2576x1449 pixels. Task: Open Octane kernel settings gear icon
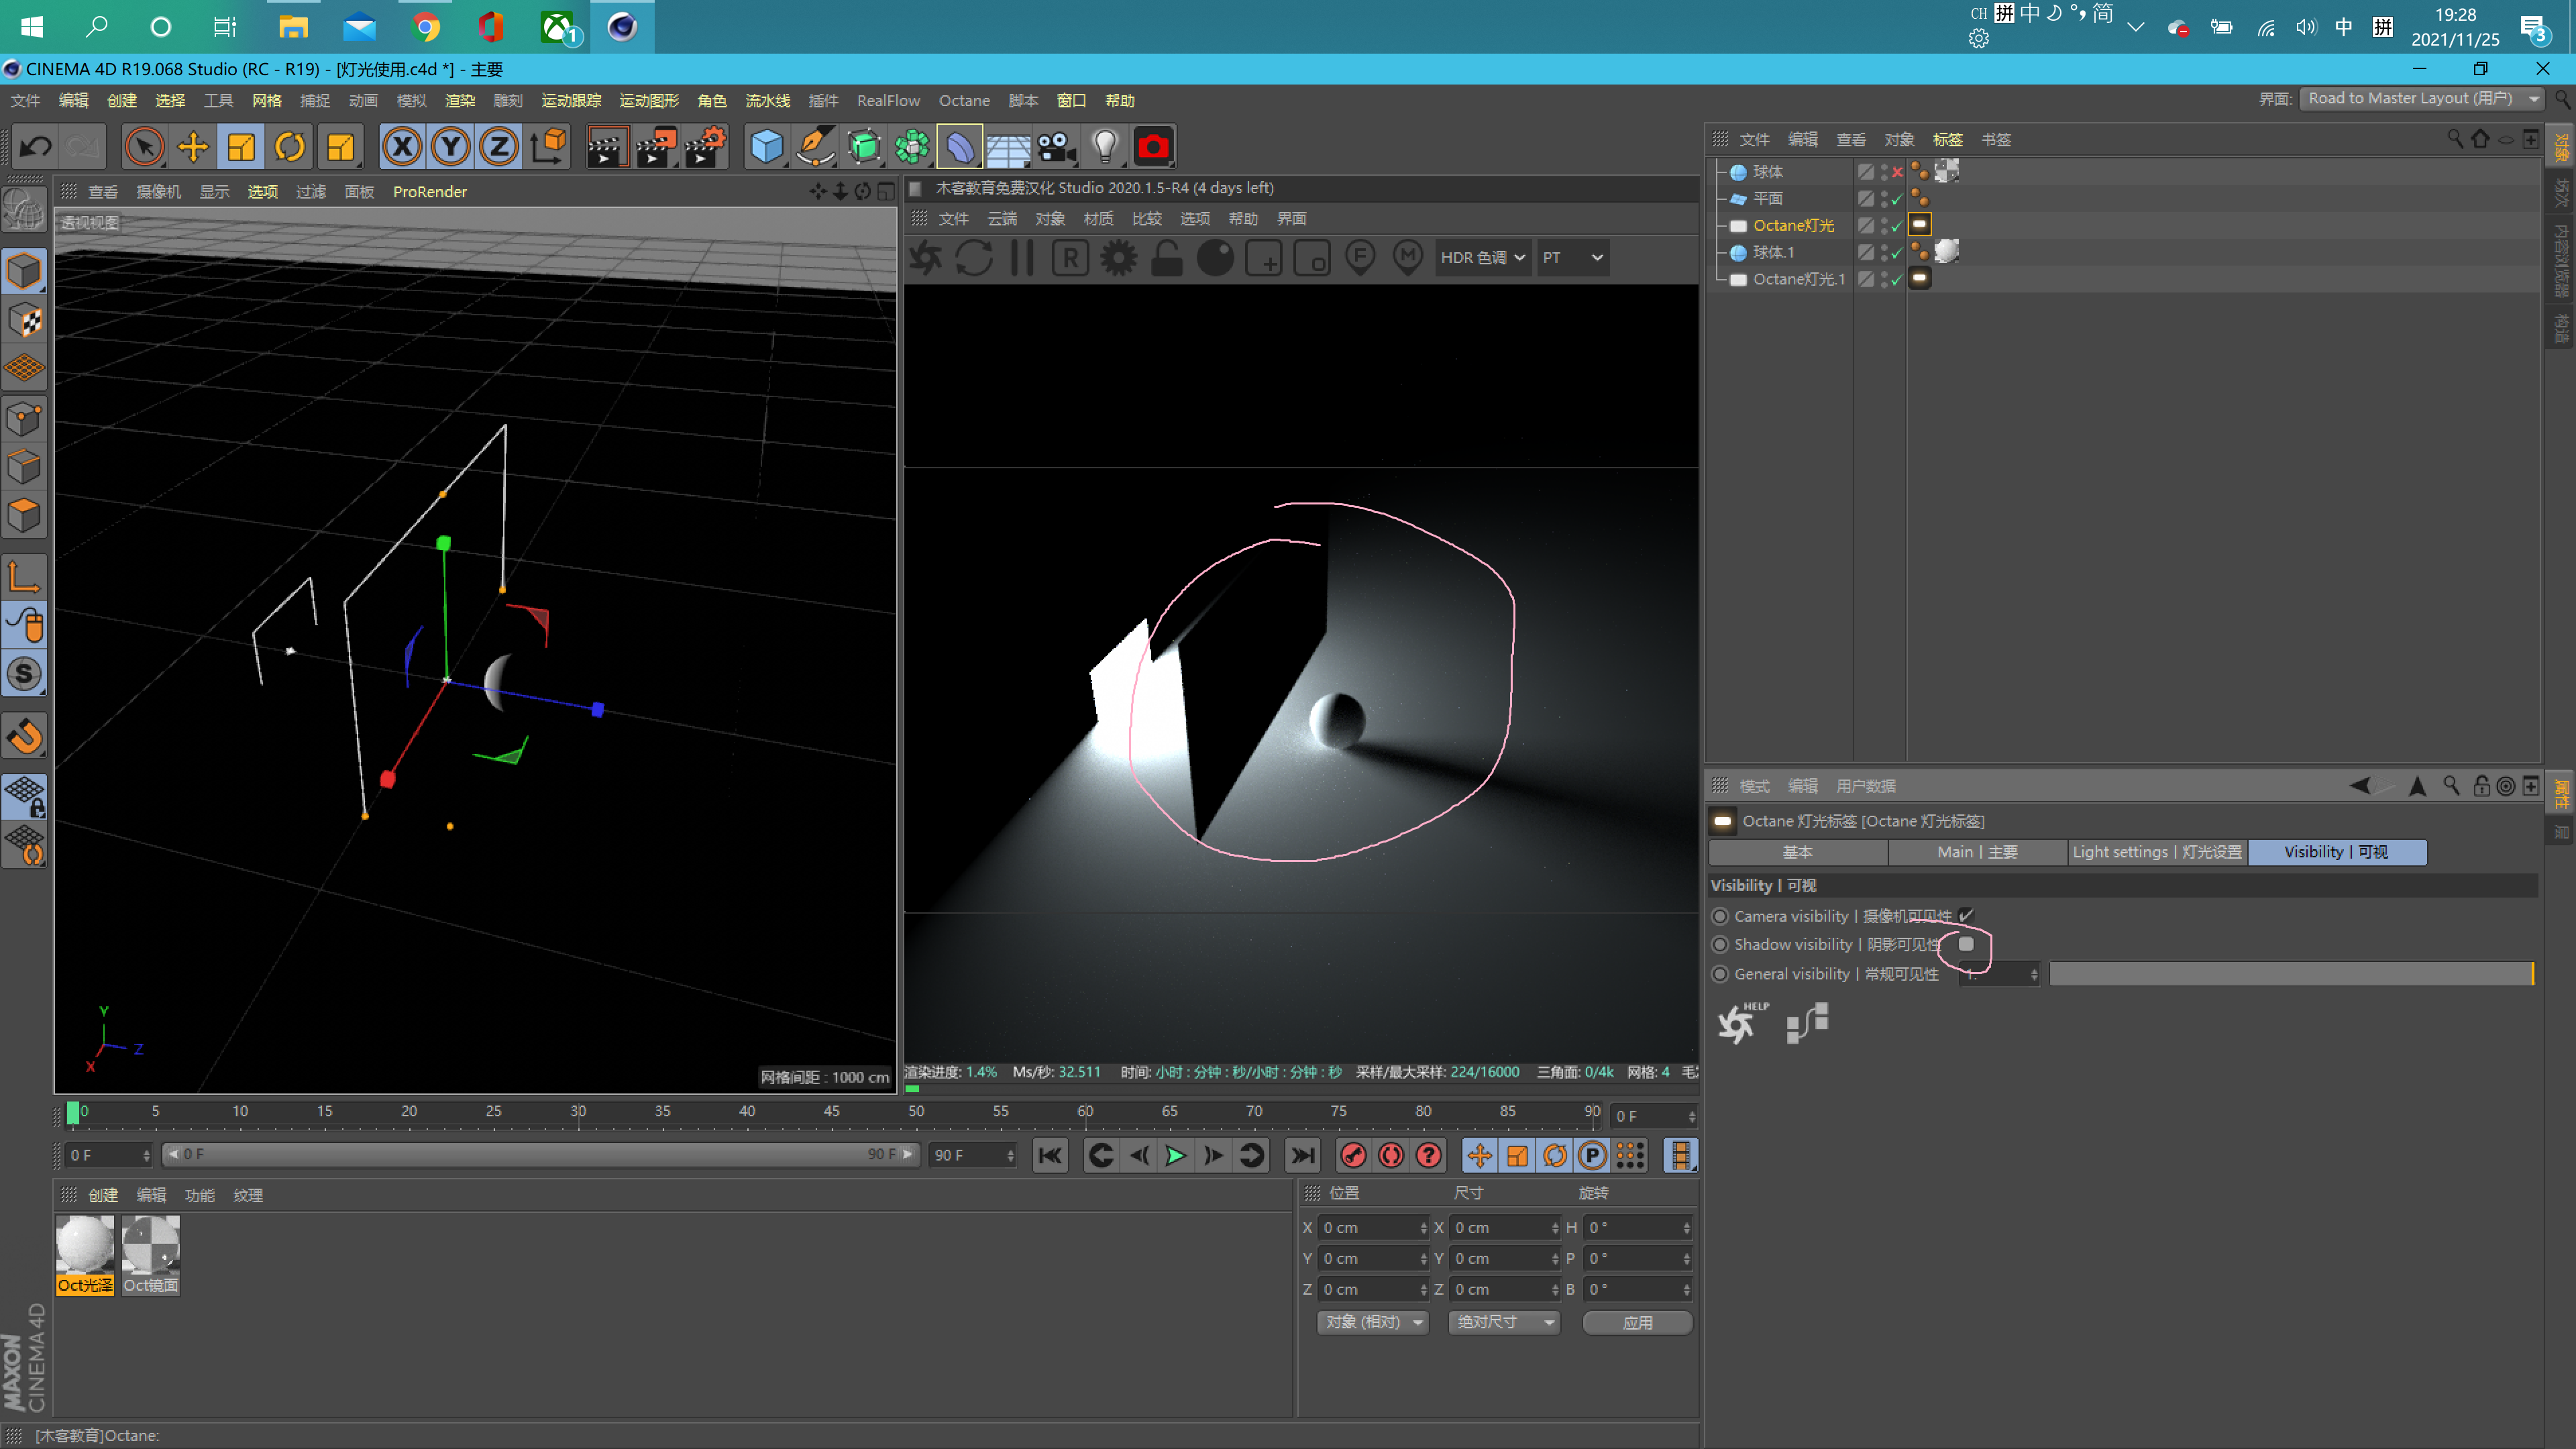1118,257
